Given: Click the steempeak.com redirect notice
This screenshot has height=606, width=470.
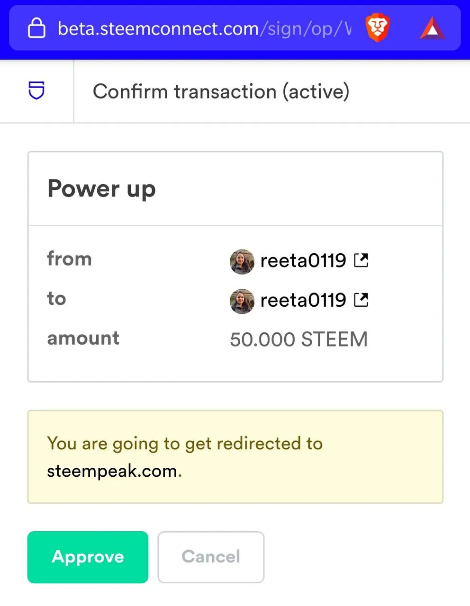Looking at the screenshot, I should pos(235,457).
